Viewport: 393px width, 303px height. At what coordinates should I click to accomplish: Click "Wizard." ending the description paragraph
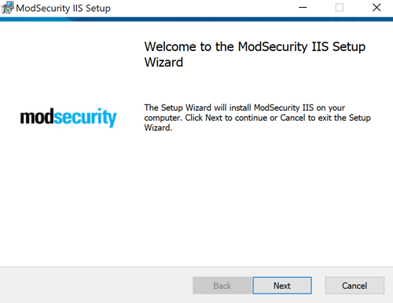click(x=158, y=128)
